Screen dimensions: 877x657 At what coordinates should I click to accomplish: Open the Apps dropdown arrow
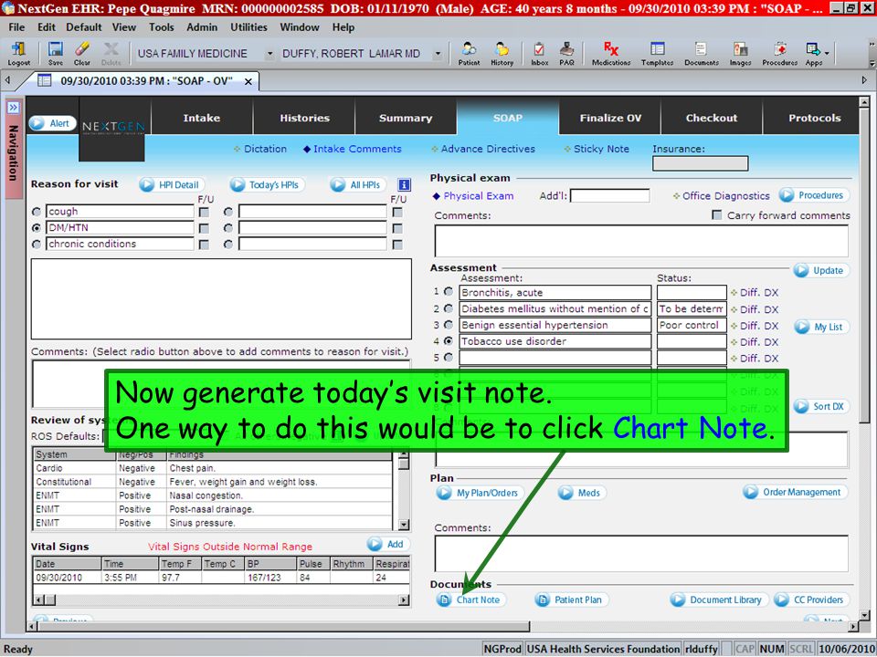[x=827, y=54]
